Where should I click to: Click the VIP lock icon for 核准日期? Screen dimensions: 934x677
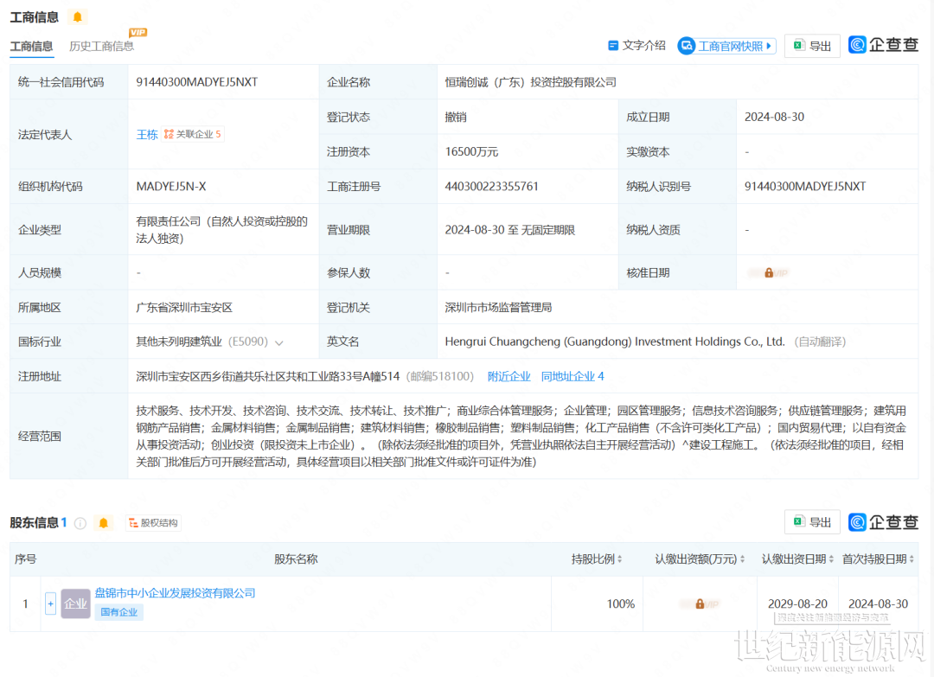769,272
